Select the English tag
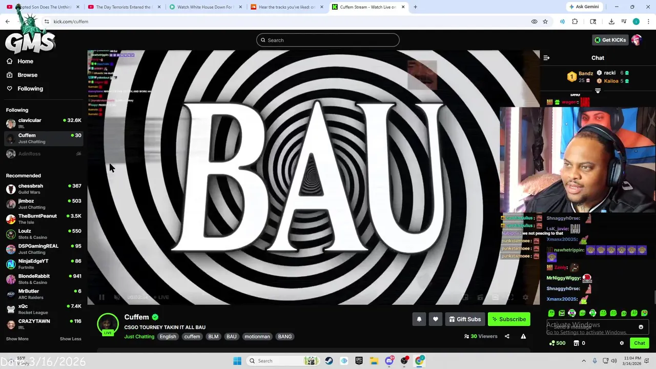Viewport: 656px width, 369px height. pos(168,337)
